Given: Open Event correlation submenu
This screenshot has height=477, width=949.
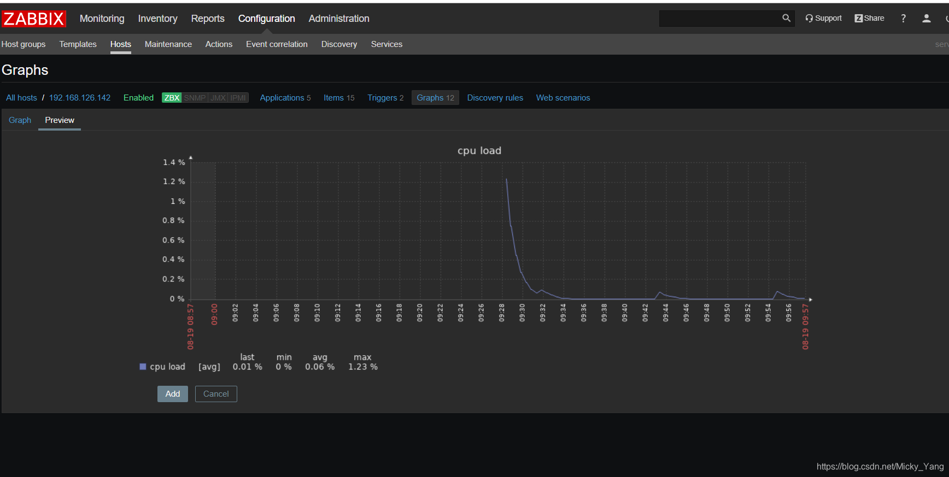Looking at the screenshot, I should [277, 44].
